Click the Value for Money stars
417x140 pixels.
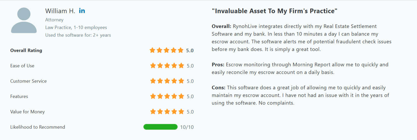tap(167, 112)
